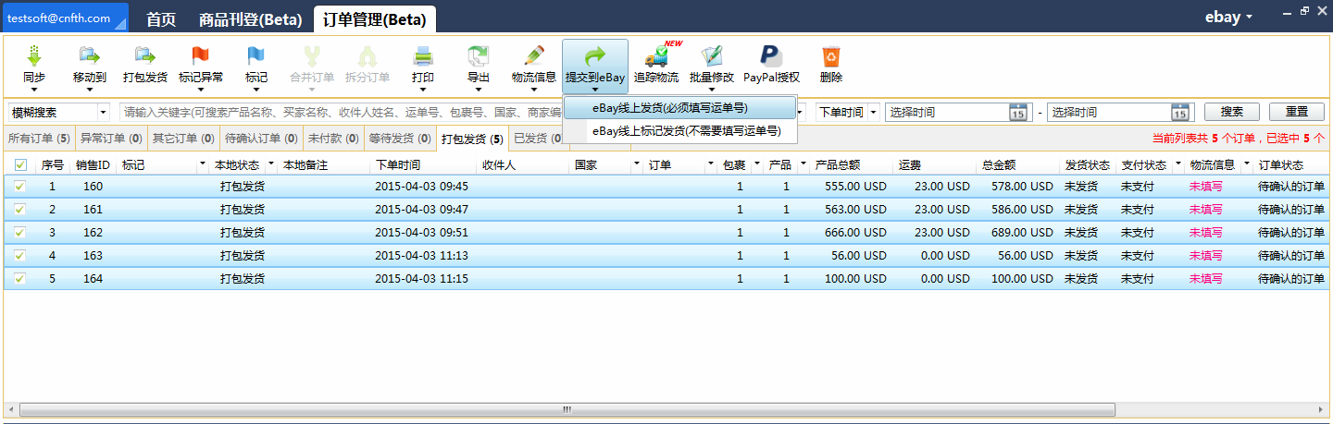Switch to the 异常订单 (0) tab
1333x424 pixels.
coord(110,139)
